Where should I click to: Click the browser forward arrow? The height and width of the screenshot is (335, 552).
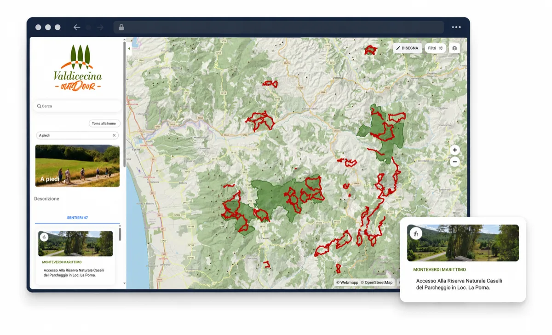click(100, 27)
